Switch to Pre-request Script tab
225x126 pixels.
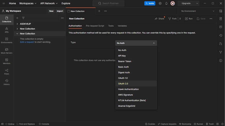[x=95, y=26]
